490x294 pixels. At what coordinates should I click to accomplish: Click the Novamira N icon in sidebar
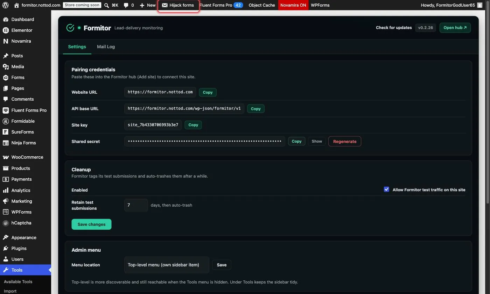tap(6, 41)
